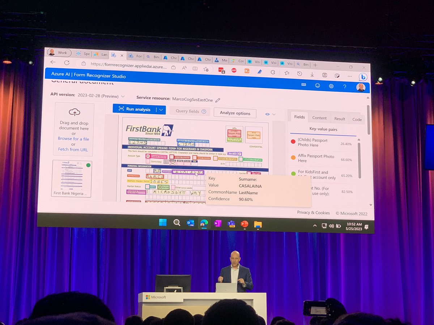Switch to the 'Lan' browser tab
This screenshot has height=325, width=434.
pyautogui.click(x=100, y=55)
